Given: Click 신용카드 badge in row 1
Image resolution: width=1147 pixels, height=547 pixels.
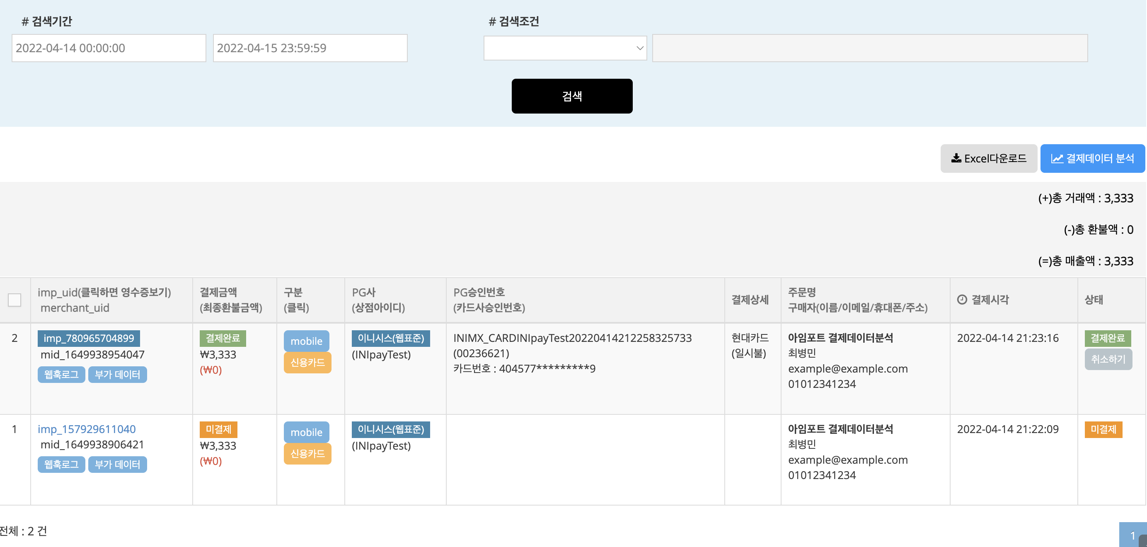Looking at the screenshot, I should tap(307, 453).
